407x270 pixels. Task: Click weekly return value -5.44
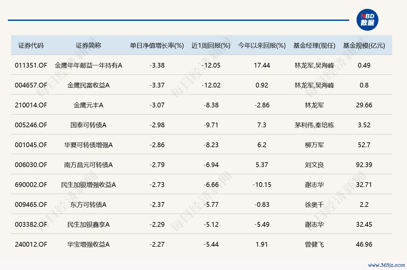click(x=211, y=244)
